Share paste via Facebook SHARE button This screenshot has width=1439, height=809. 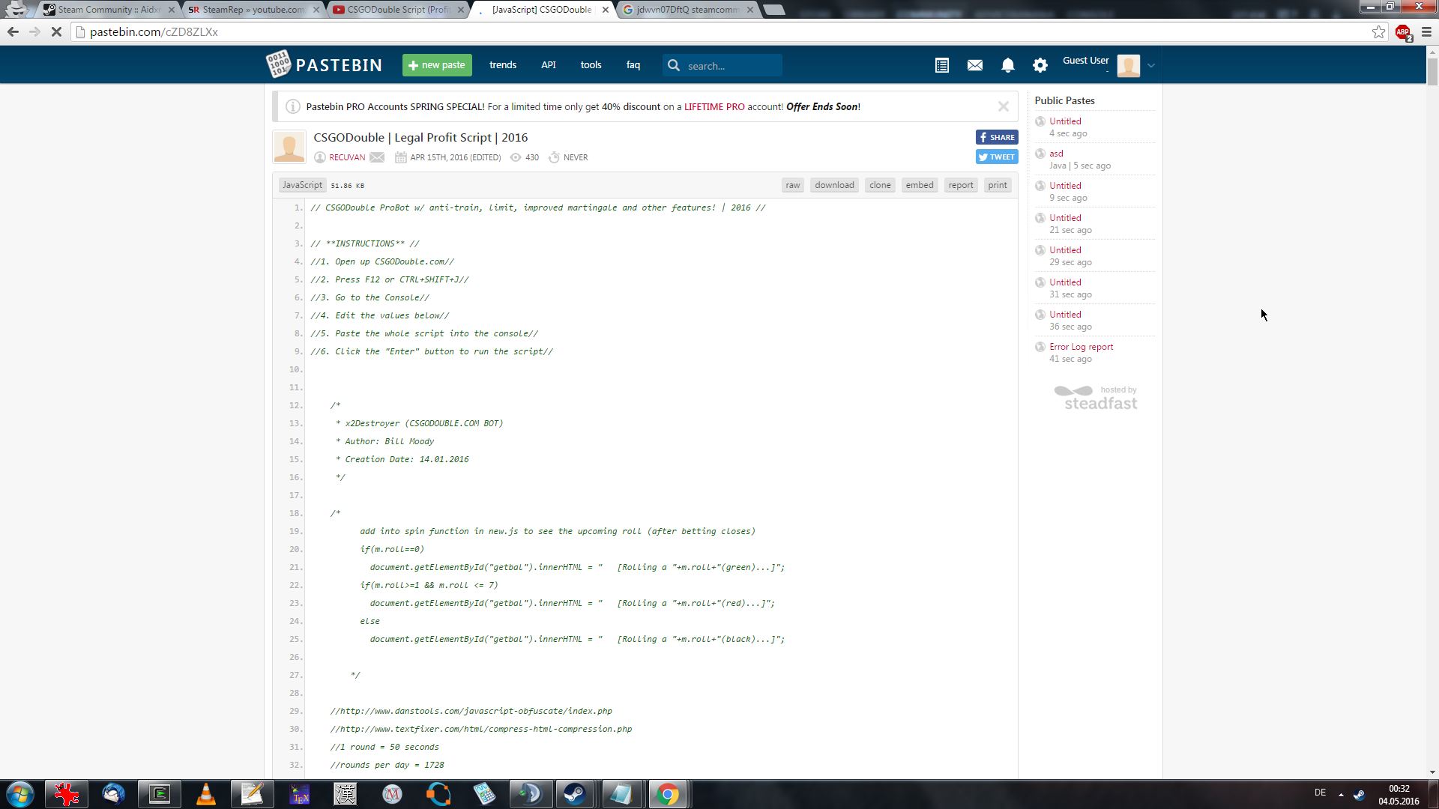997,138
